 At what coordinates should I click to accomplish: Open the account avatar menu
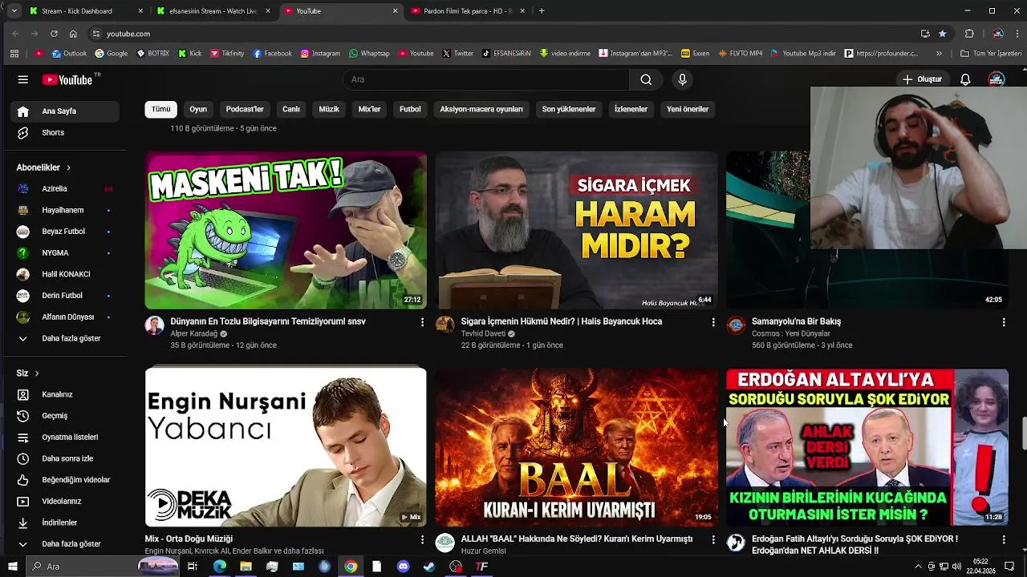[997, 79]
